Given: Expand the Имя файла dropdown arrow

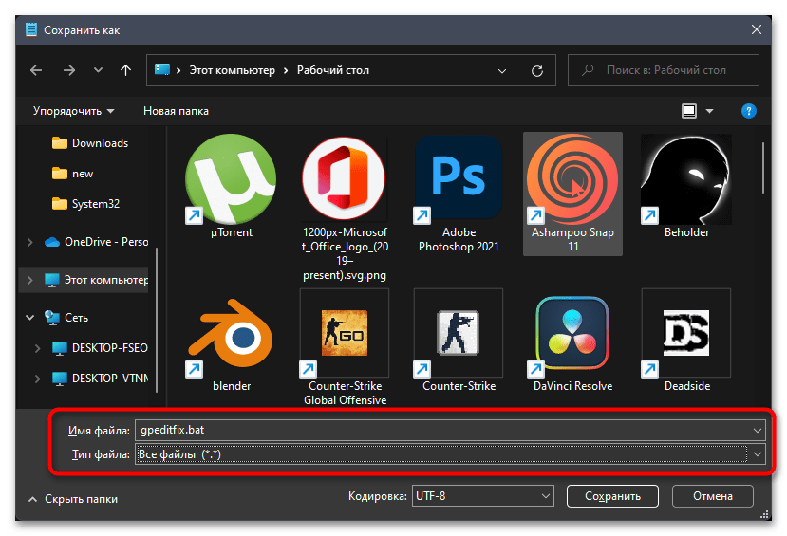Looking at the screenshot, I should [758, 430].
